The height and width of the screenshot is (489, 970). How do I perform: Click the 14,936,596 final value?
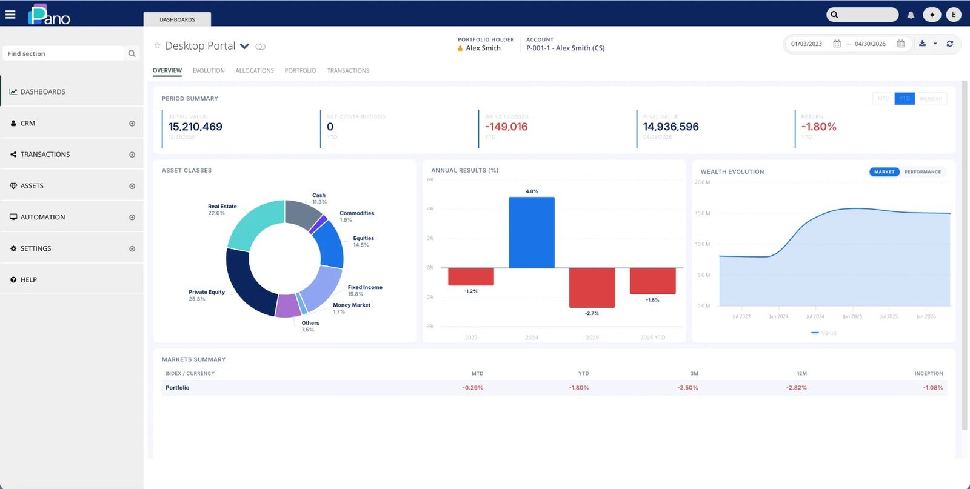point(671,127)
